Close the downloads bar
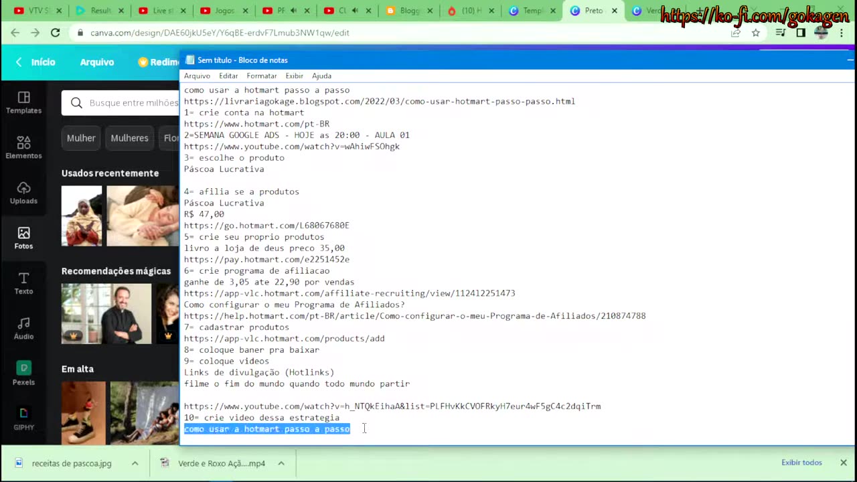 (x=844, y=463)
